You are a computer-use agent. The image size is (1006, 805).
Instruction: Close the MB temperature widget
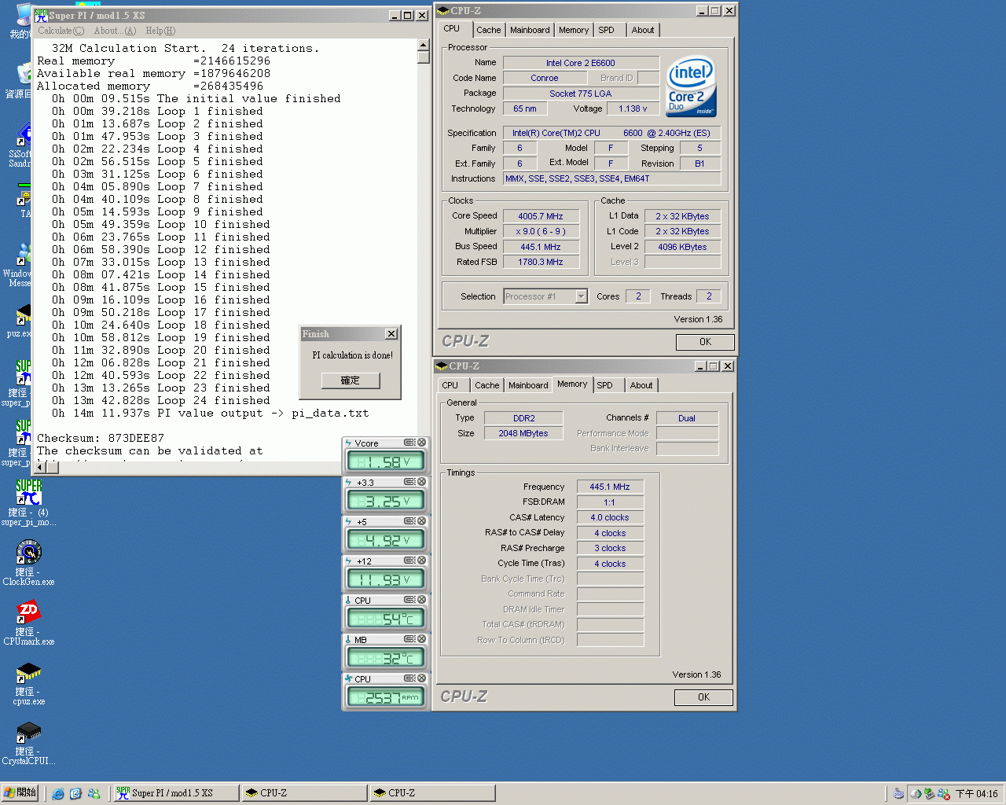pos(421,639)
